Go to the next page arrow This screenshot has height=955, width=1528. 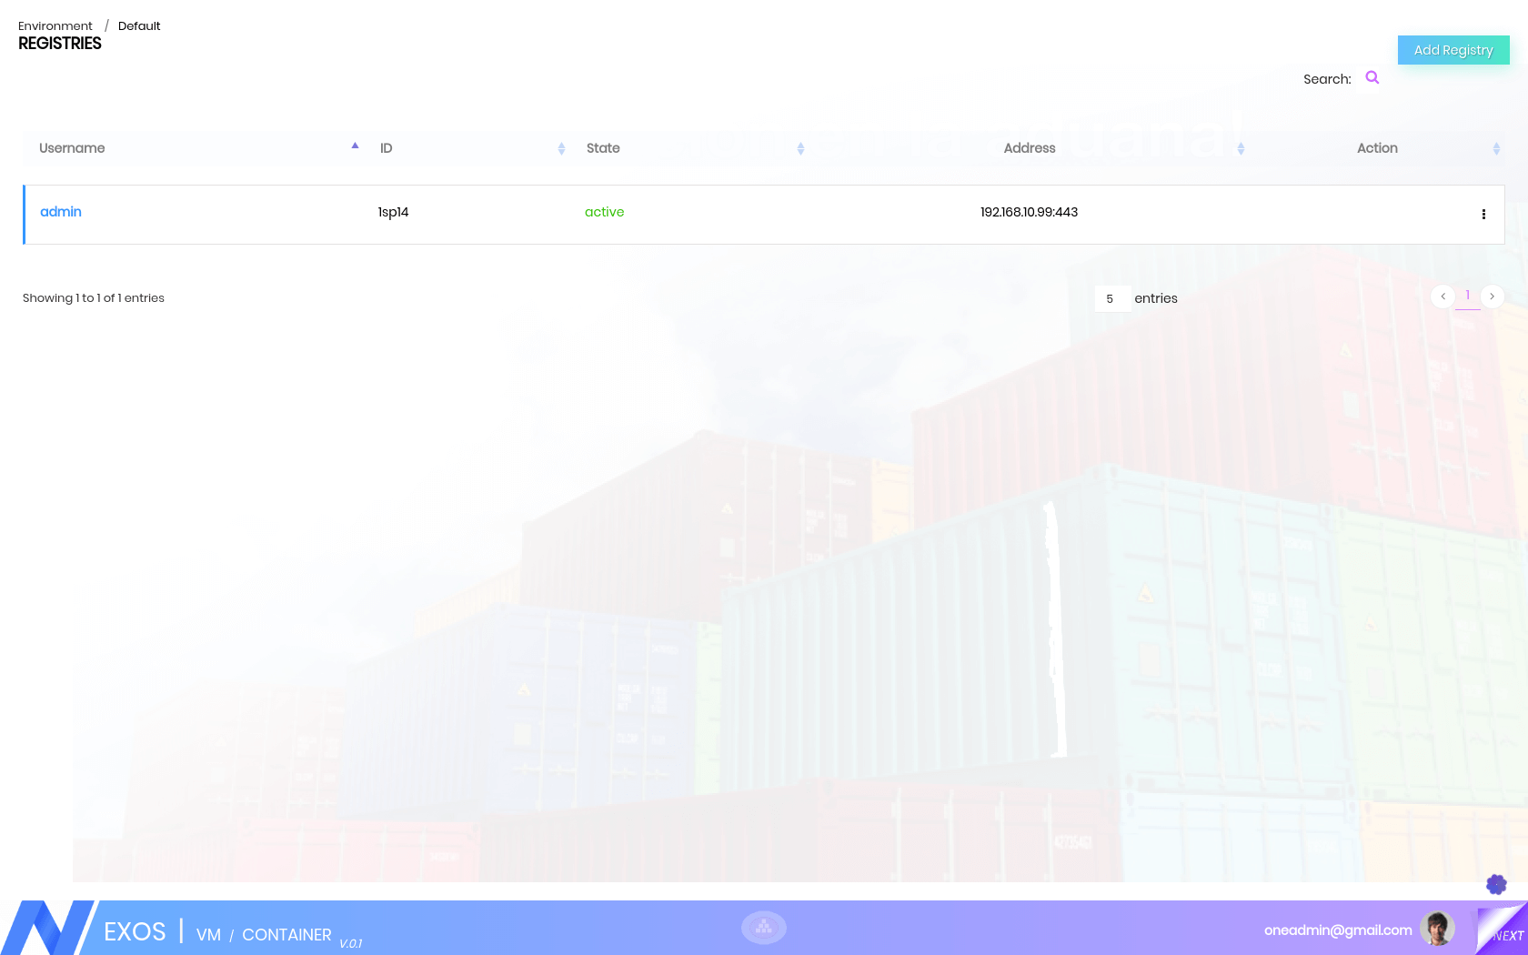(1492, 297)
